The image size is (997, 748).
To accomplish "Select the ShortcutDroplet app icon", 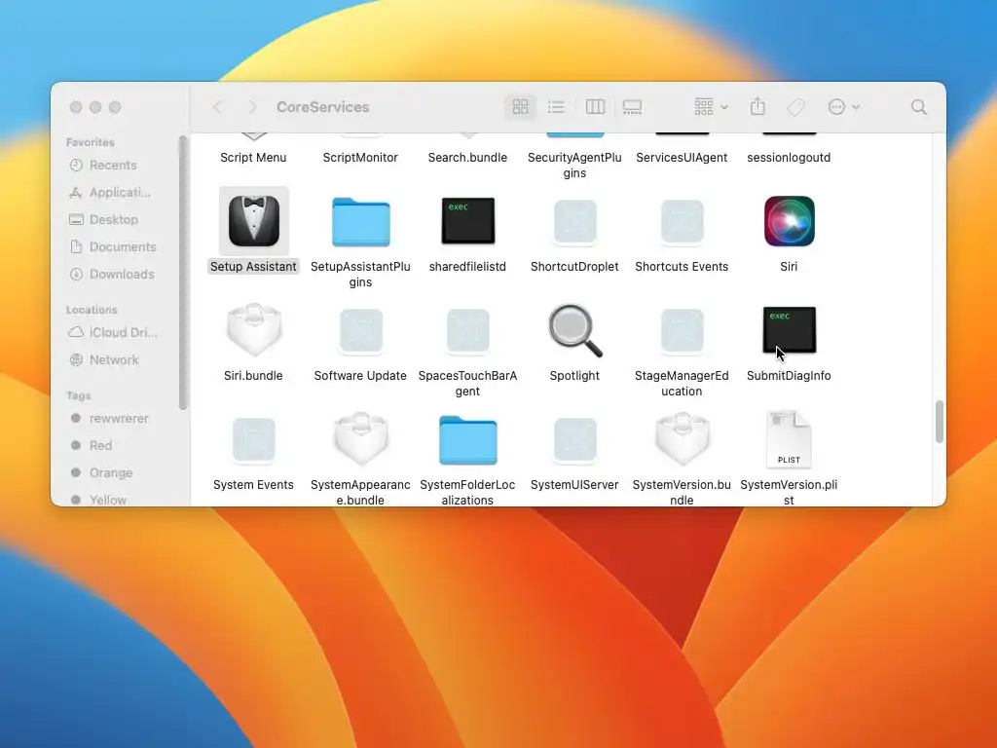I will coord(574,222).
